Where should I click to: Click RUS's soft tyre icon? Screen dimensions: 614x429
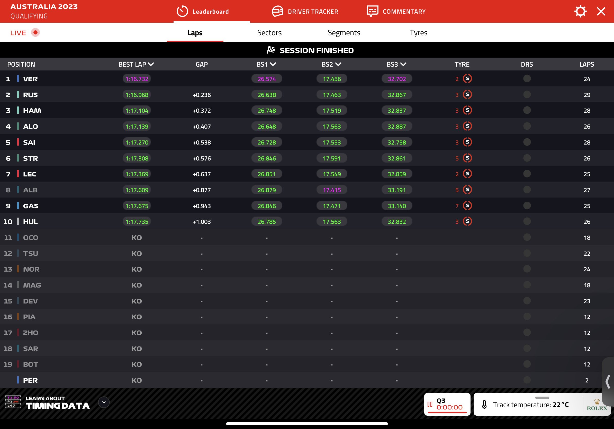coord(467,94)
